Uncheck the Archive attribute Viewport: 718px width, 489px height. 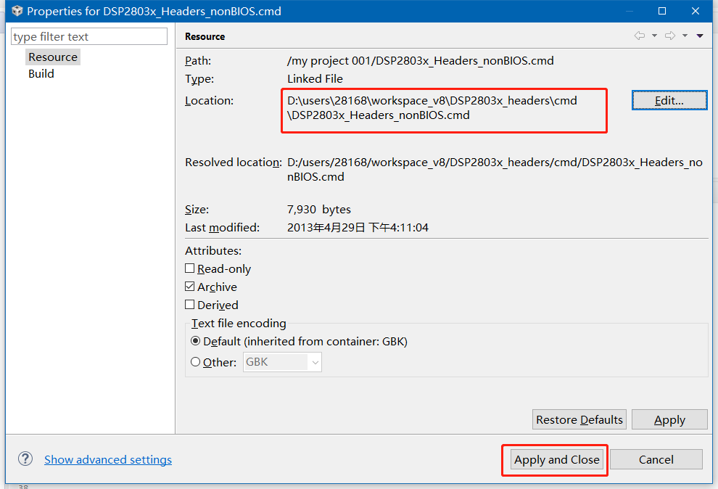[x=189, y=287]
